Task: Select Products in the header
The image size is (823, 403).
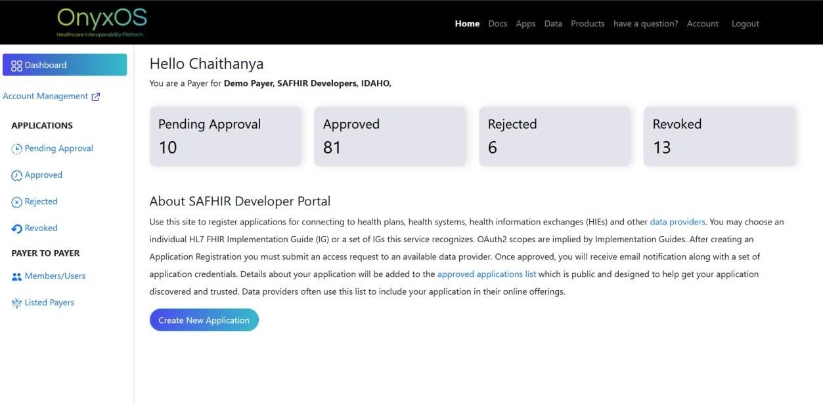Action: [x=587, y=24]
